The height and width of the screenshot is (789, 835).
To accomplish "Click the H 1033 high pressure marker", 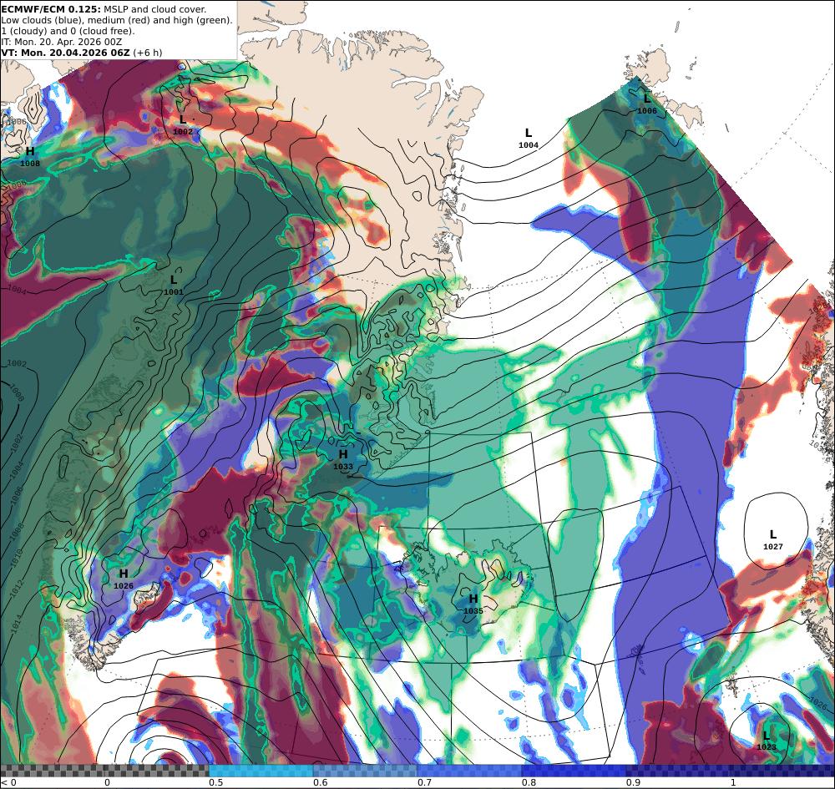I will (x=343, y=459).
